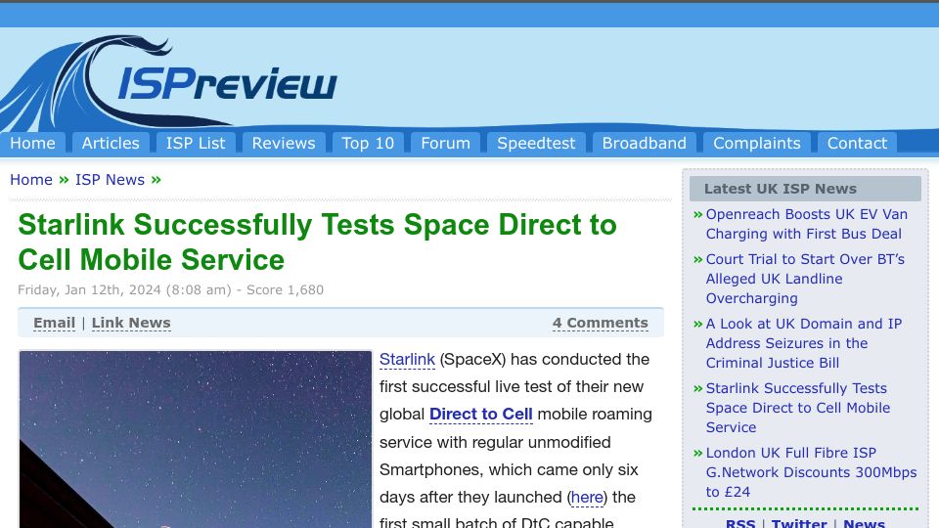Image resolution: width=939 pixels, height=528 pixels.
Task: Click the ISPreview wave logo
Action: [169, 81]
